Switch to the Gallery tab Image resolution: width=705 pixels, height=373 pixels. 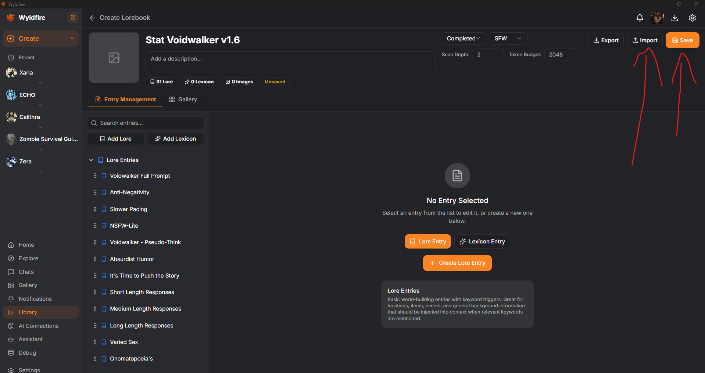point(183,99)
